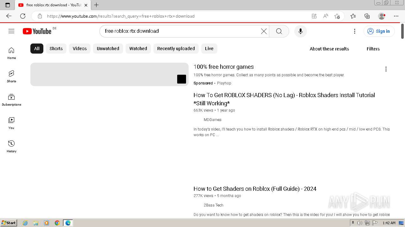405x227 pixels.
Task: Open the 100% free horror games ad title
Action: click(224, 67)
